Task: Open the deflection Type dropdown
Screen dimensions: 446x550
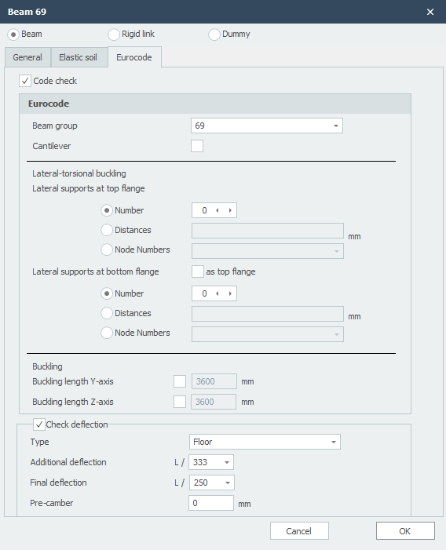Action: coord(265,442)
